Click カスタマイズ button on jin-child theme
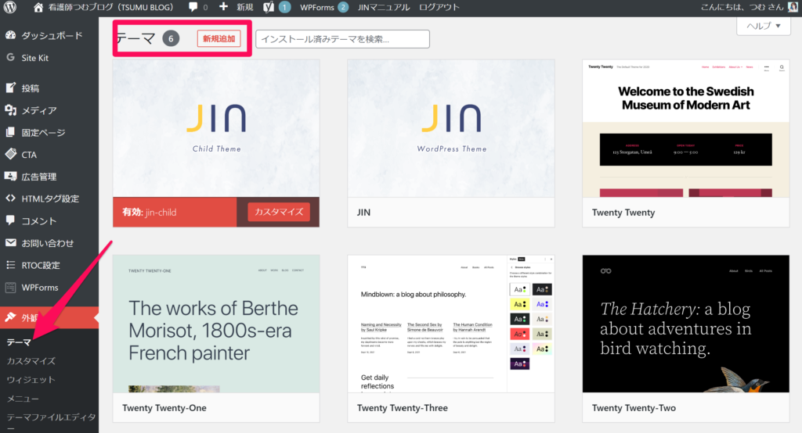This screenshot has width=802, height=433. (x=279, y=212)
